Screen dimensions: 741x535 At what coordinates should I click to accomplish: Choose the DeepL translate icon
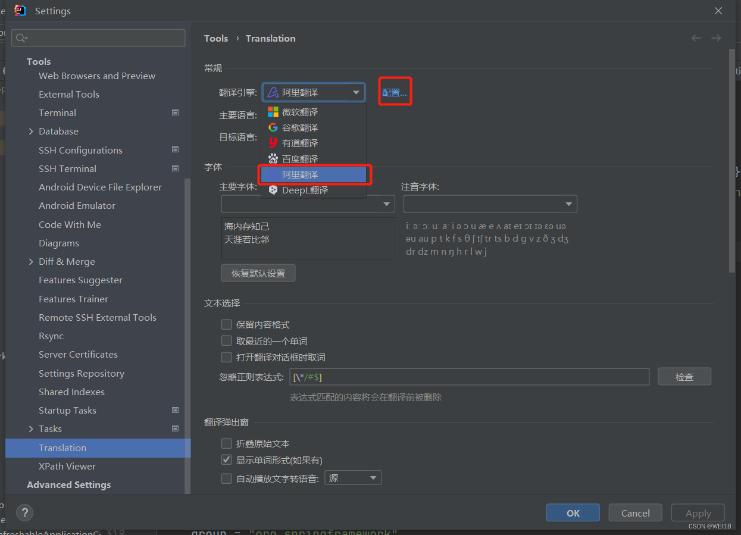click(273, 190)
